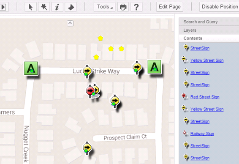This screenshot has width=239, height=164.
Task: Open StreetSign link directly above Red Street Sign
Action: tap(200, 85)
